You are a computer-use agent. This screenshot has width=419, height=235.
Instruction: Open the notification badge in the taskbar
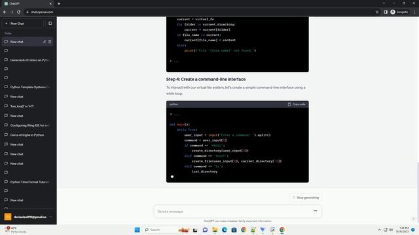pos(413,230)
